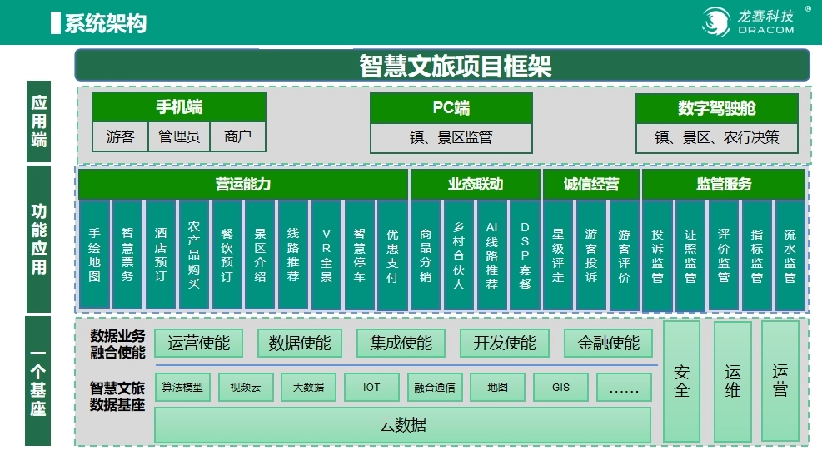Click the 数据业务融合使能 label
The width and height of the screenshot is (822, 460).
(x=117, y=344)
